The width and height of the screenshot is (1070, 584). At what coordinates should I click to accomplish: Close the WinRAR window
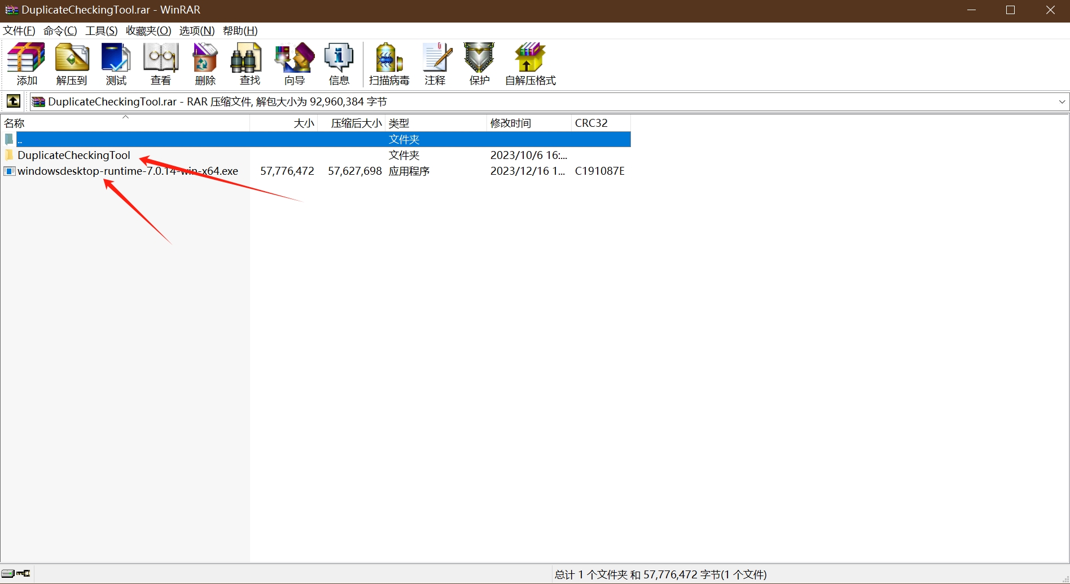click(1050, 10)
